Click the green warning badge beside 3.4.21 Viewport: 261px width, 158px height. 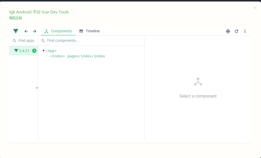click(34, 51)
